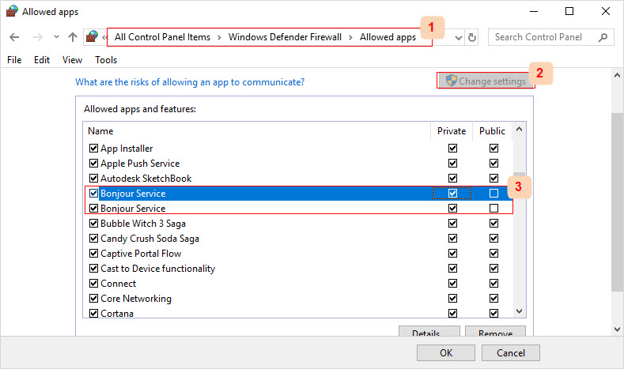Screen dimensions: 624x369
Task: Toggle Private for highlighted Bonjour Service
Action: coord(453,194)
